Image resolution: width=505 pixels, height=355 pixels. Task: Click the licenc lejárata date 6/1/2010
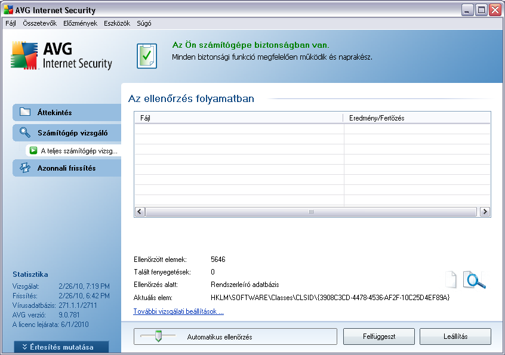[x=75, y=325]
